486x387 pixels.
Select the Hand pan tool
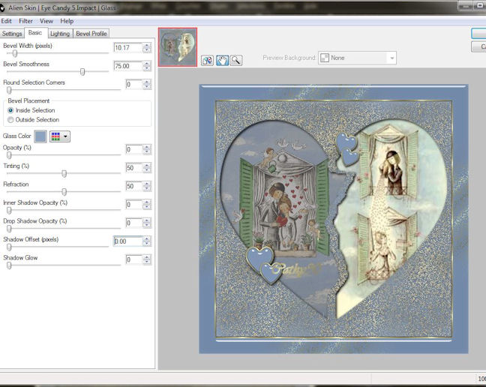(x=222, y=60)
